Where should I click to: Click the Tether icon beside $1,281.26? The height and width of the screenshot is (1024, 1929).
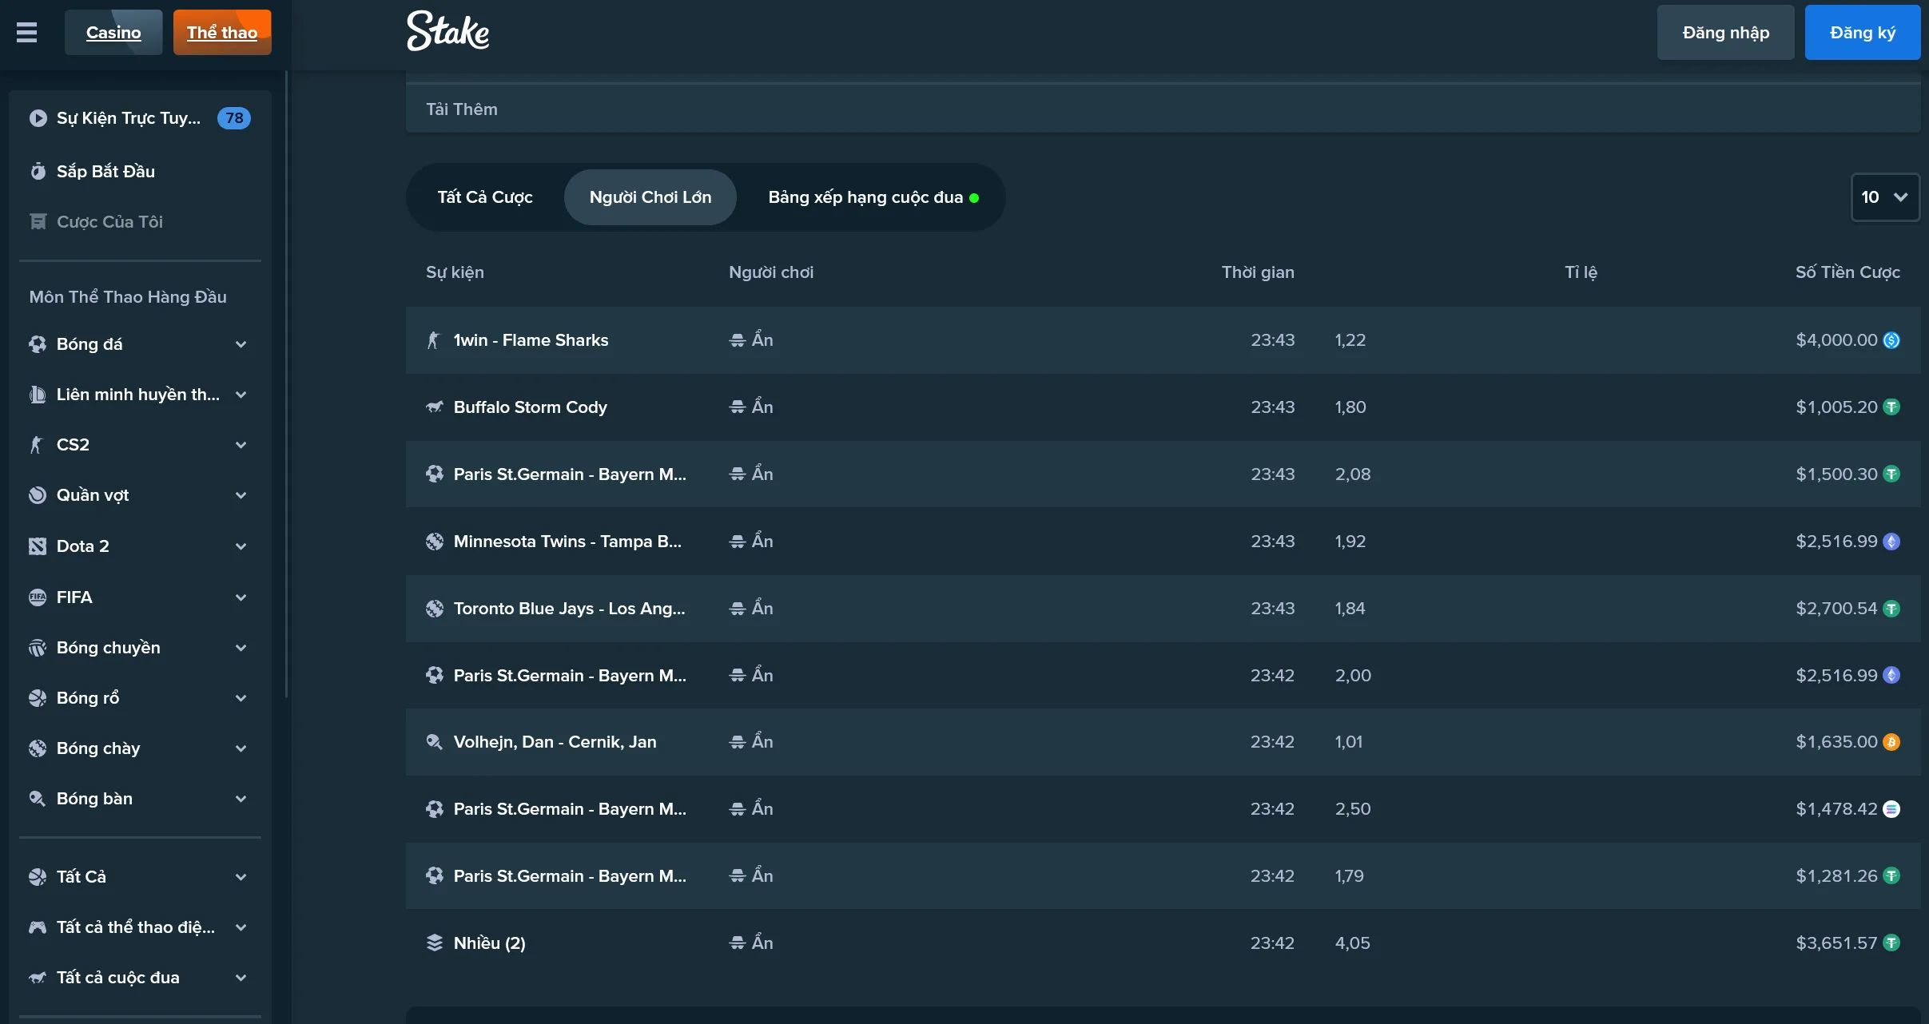tap(1891, 876)
